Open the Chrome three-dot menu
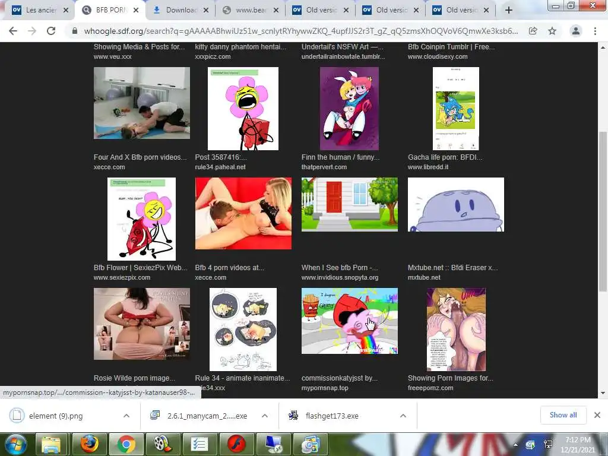This screenshot has width=608, height=456. 595,31
